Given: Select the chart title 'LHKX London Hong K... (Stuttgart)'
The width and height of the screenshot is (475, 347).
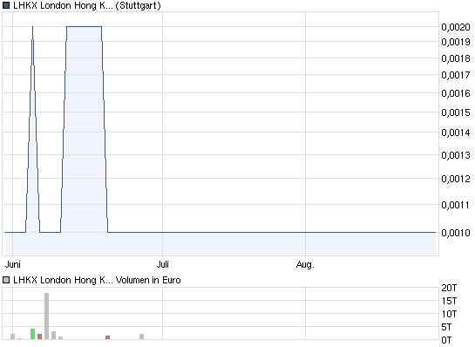Looking at the screenshot, I should pos(87,5).
